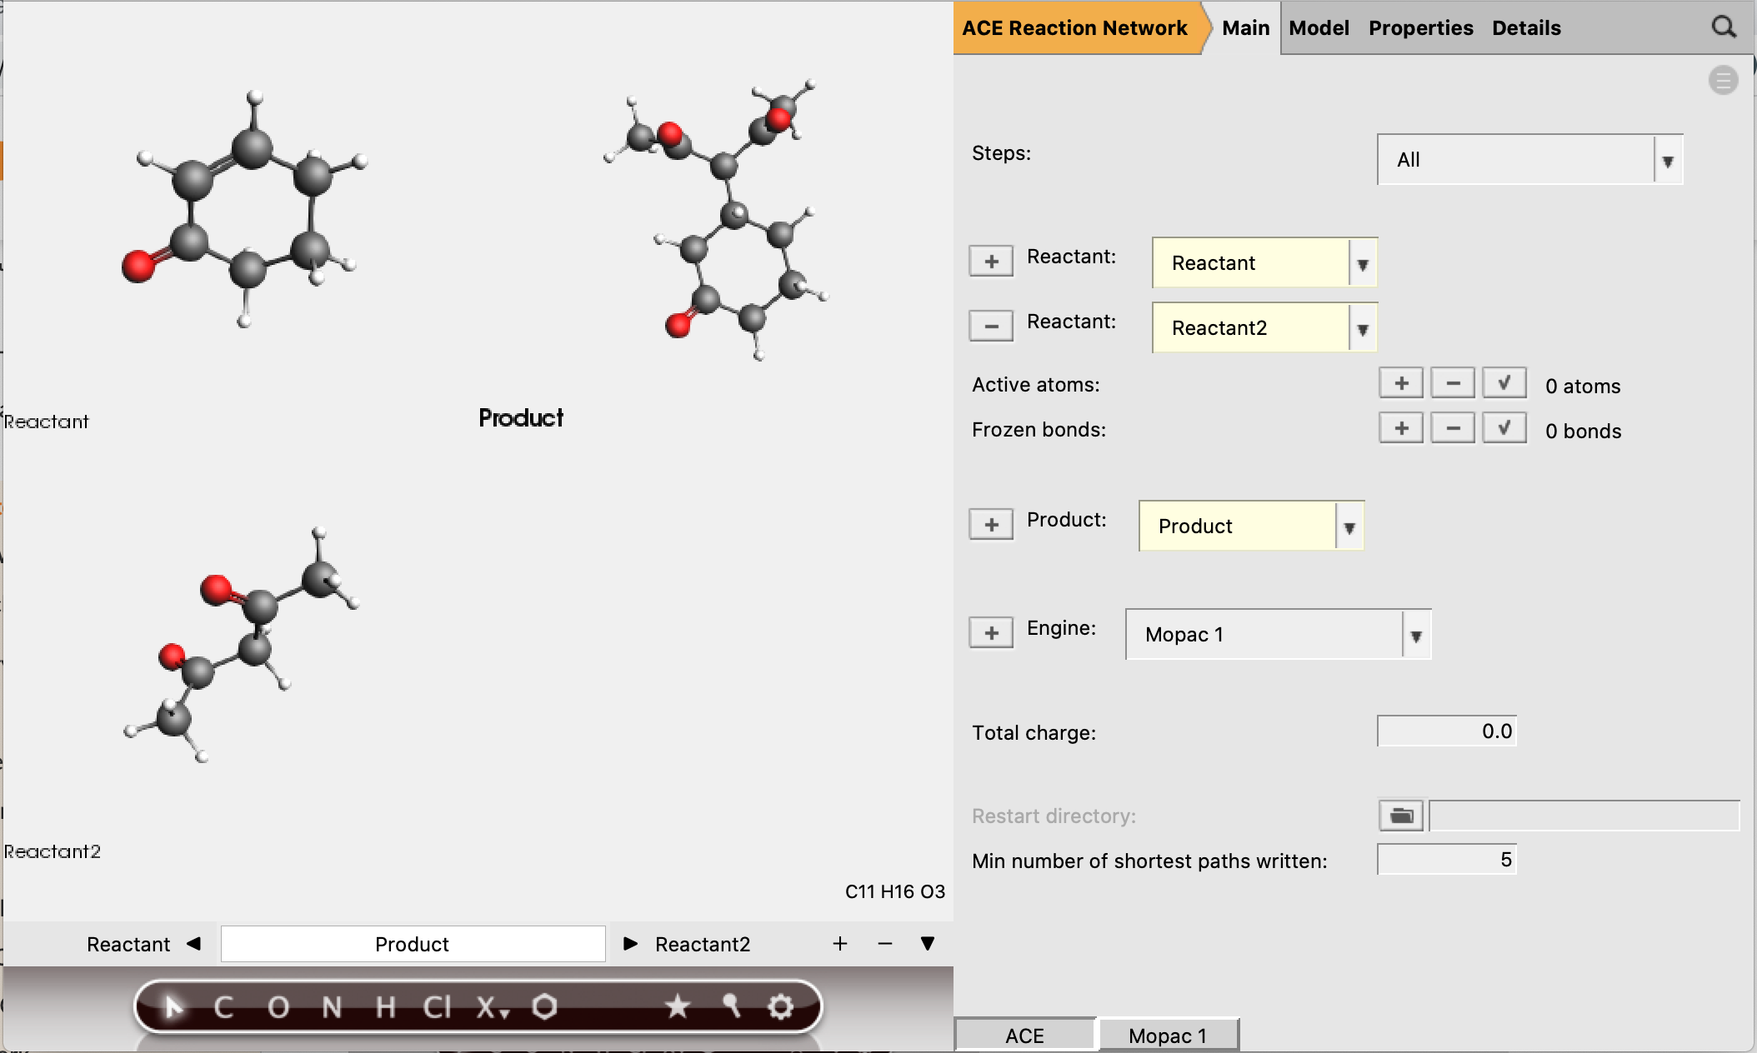Add another Product with the plus button
The width and height of the screenshot is (1757, 1053).
pos(990,524)
